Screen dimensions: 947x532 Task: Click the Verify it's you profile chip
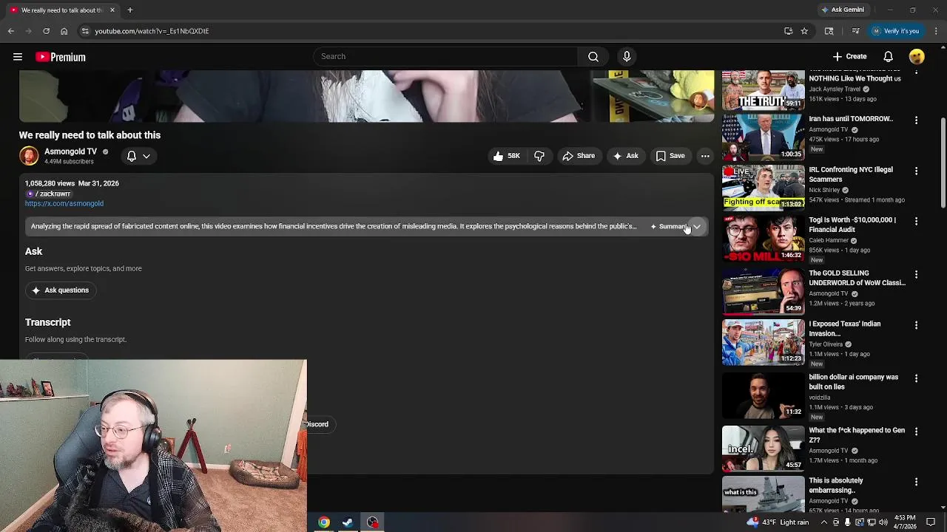tap(896, 31)
